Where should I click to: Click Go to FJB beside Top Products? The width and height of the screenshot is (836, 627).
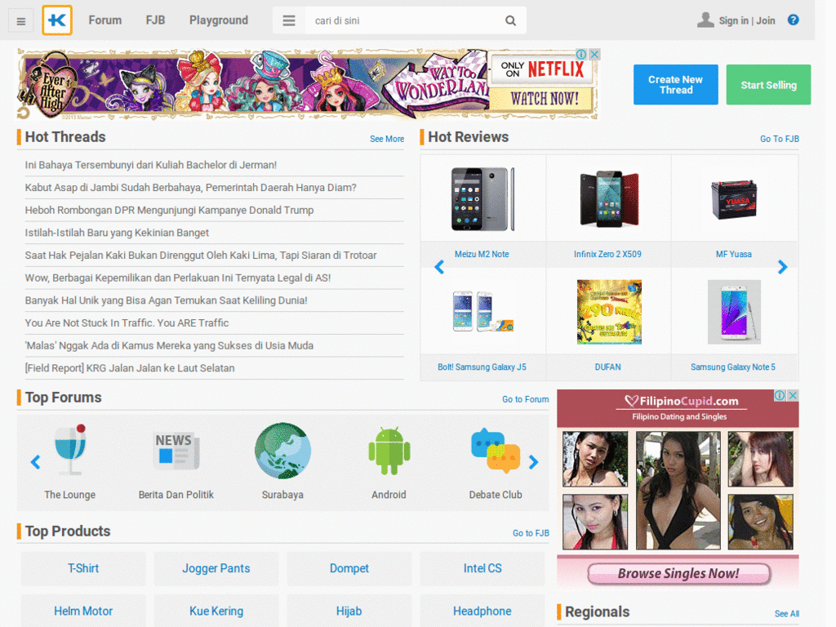click(x=531, y=533)
